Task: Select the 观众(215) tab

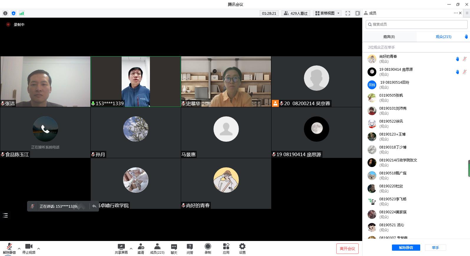Action: [x=443, y=37]
